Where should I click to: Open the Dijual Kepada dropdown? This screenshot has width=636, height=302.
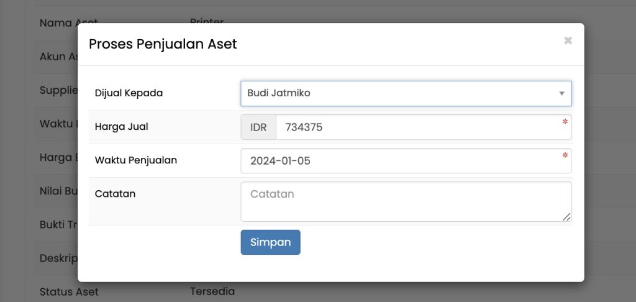click(397, 94)
